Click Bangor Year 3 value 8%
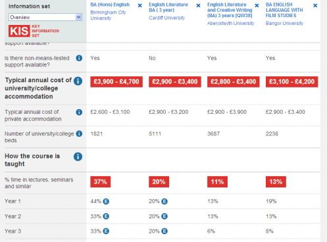This screenshot has width=327, height=242. (x=270, y=231)
